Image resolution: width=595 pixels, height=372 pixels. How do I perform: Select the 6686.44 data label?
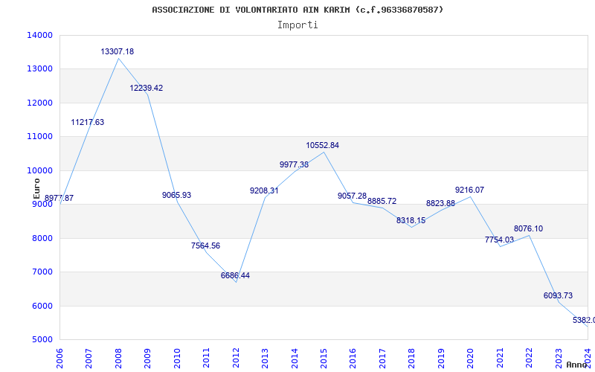(235, 275)
